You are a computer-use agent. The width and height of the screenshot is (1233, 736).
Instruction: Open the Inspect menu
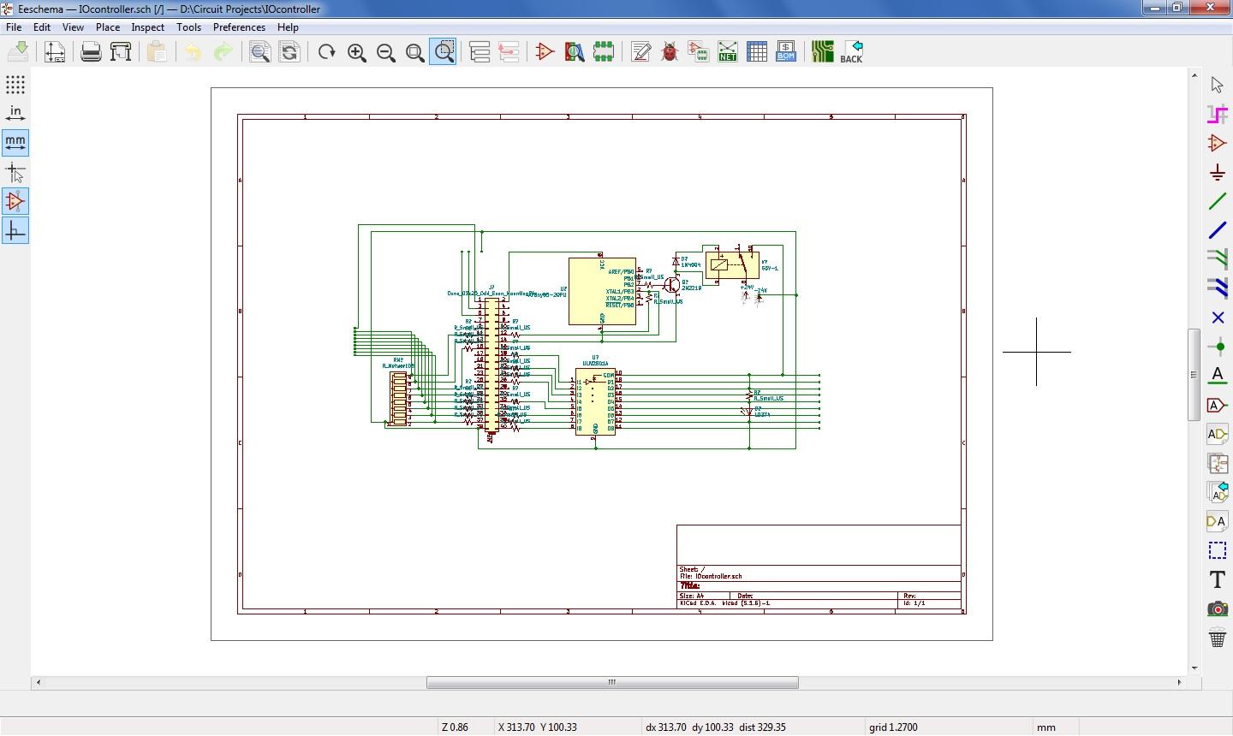[147, 27]
